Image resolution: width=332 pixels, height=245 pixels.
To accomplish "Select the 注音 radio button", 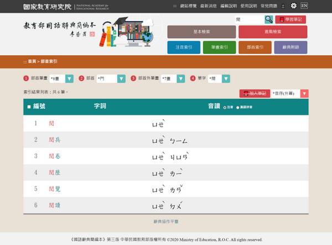I will (225, 108).
